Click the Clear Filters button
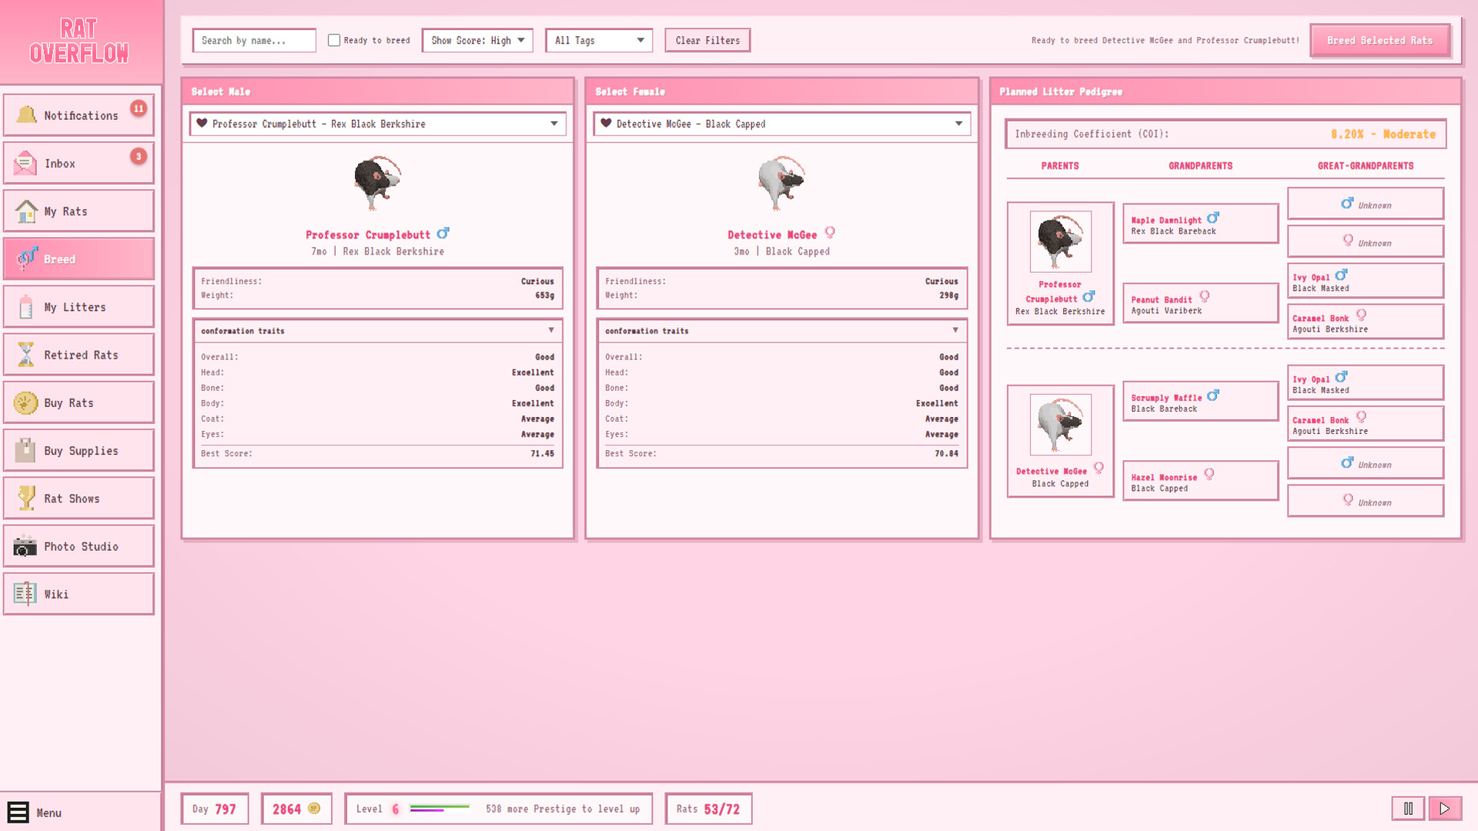 (x=707, y=40)
